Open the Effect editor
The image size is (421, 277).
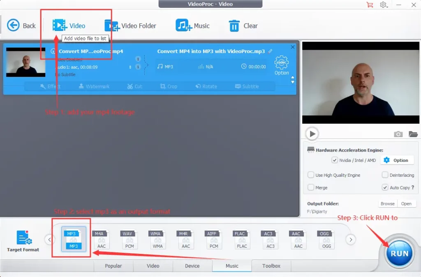[x=50, y=86]
